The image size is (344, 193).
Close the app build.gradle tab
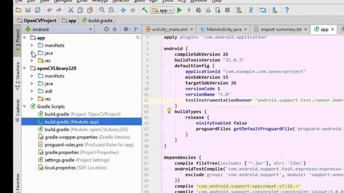click(332, 29)
